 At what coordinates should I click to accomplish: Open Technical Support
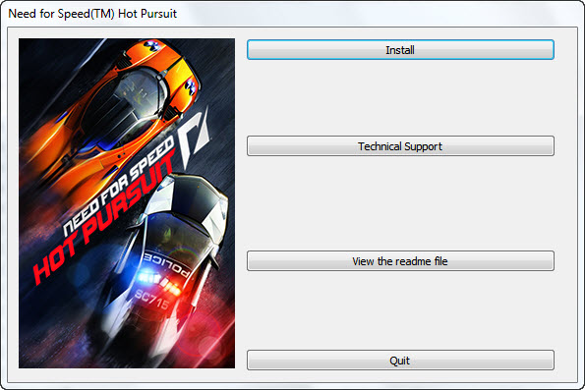click(x=400, y=145)
